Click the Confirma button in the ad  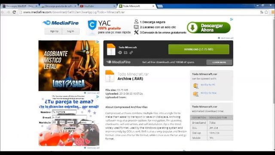70,128
